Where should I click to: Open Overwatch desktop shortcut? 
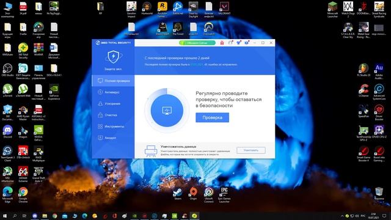click(x=209, y=29)
